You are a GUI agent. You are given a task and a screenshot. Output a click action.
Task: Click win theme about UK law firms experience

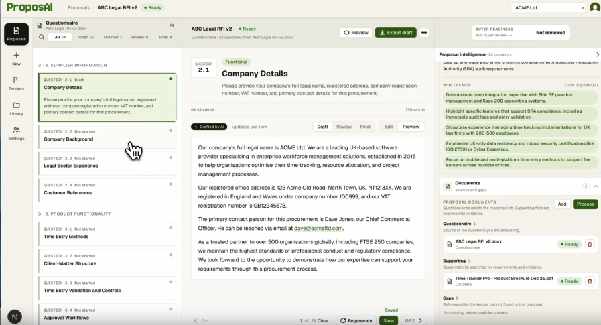[520, 130]
